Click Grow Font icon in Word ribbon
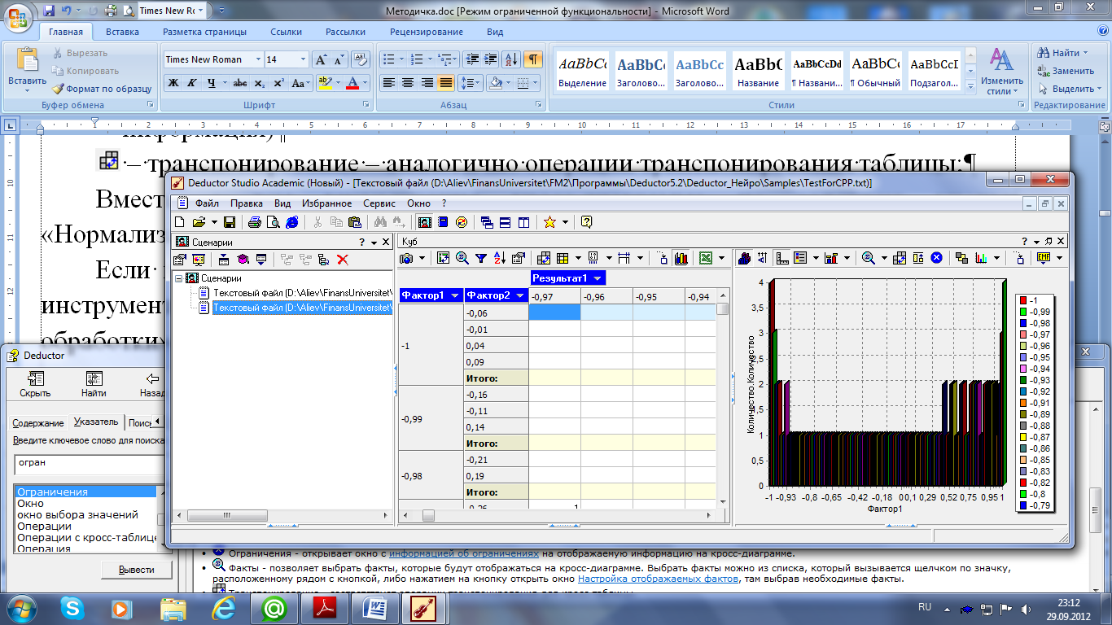The height and width of the screenshot is (625, 1112). tap(321, 59)
